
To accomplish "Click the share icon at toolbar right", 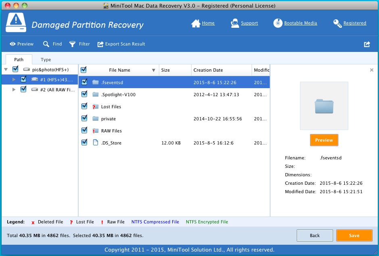I will pos(367,44).
